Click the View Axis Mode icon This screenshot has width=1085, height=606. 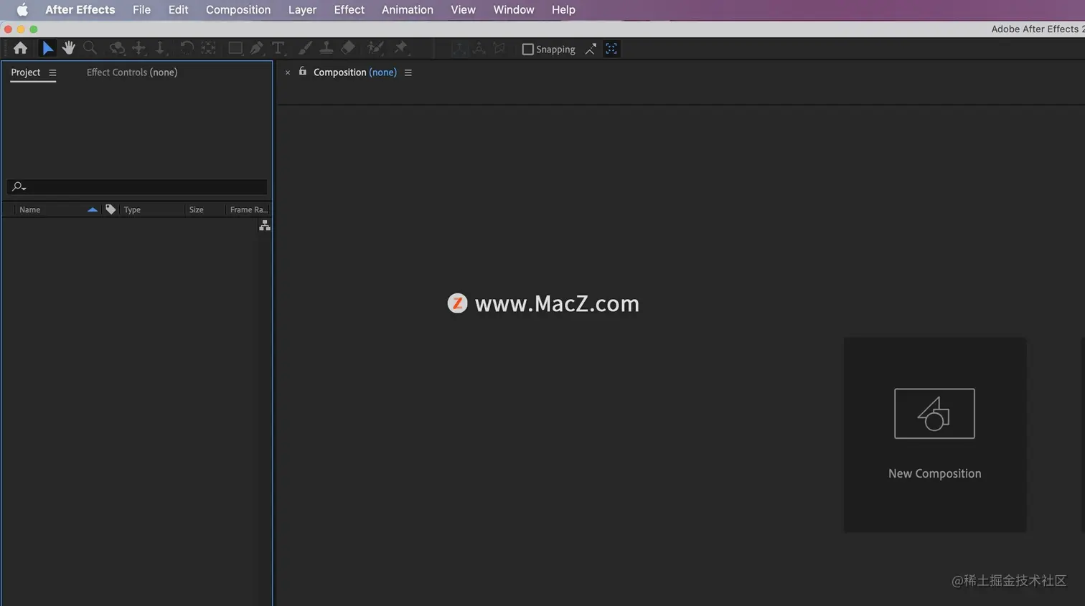click(x=499, y=49)
